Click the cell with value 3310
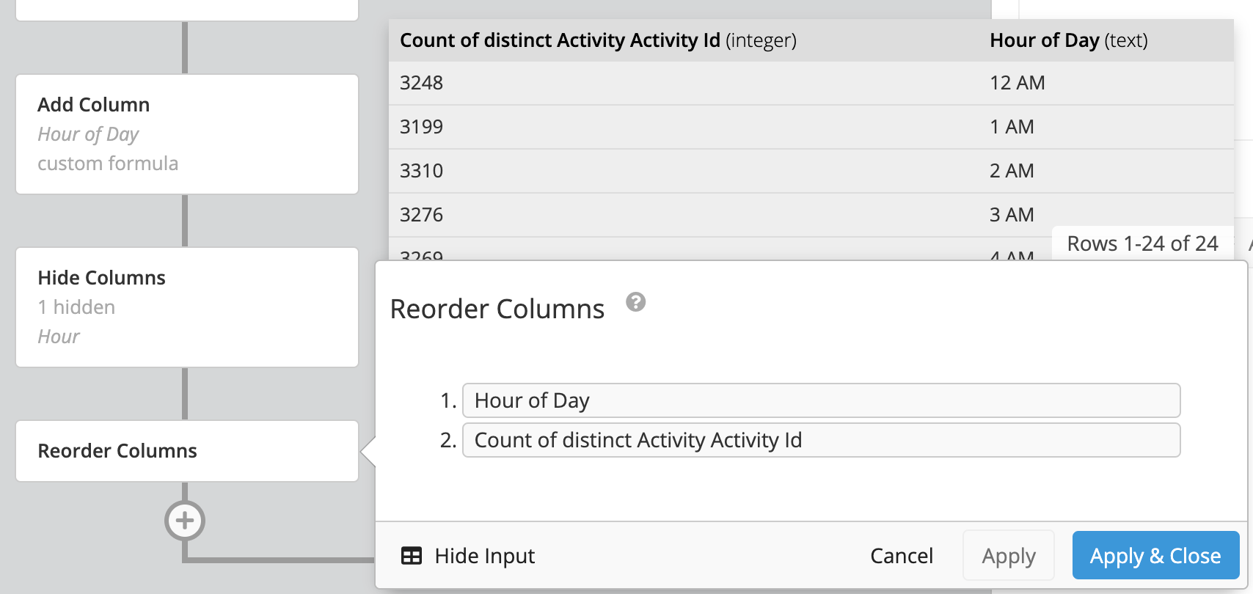The image size is (1253, 594). (421, 171)
